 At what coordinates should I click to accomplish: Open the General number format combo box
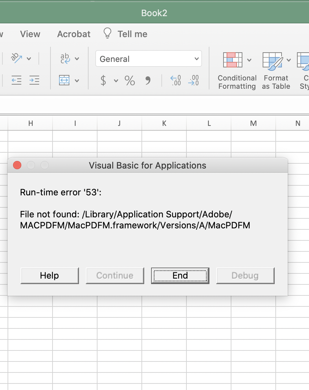(x=149, y=59)
